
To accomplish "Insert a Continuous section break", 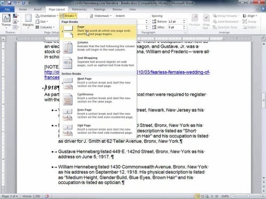I will 98,99.
